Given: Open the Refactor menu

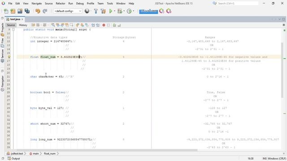Looking at the screenshot, I should click(61, 4).
